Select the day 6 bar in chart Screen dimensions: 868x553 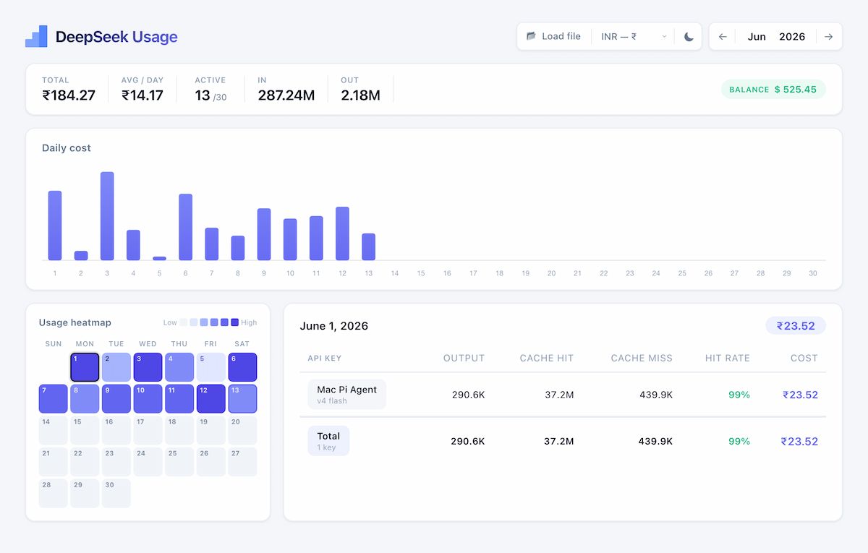click(x=185, y=227)
